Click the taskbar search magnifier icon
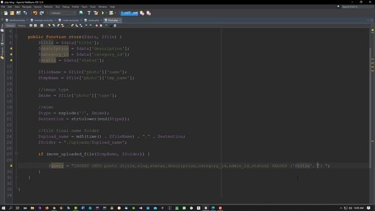Viewport: 375px width, 211px height. [x=11, y=208]
